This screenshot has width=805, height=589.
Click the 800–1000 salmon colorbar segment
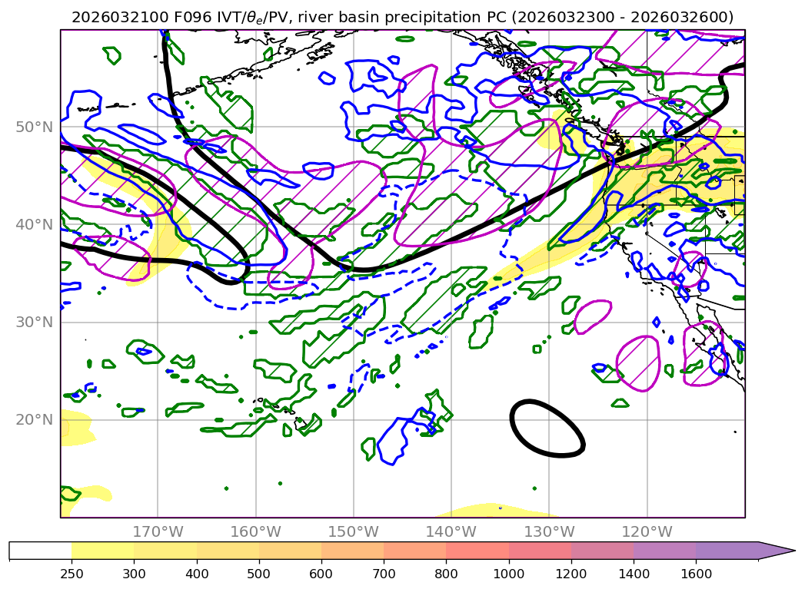click(477, 551)
